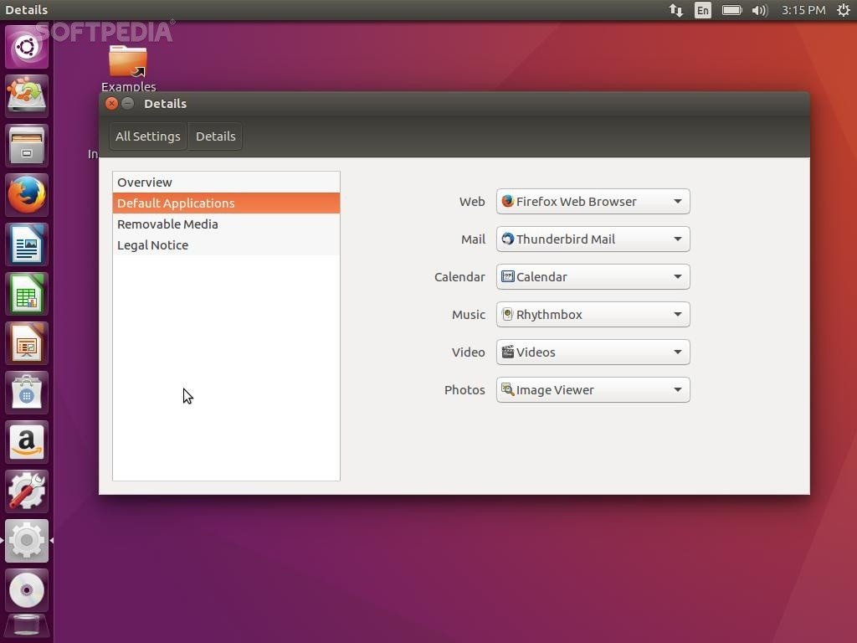Open the Music default application dropdown
The height and width of the screenshot is (643, 857).
tap(593, 315)
